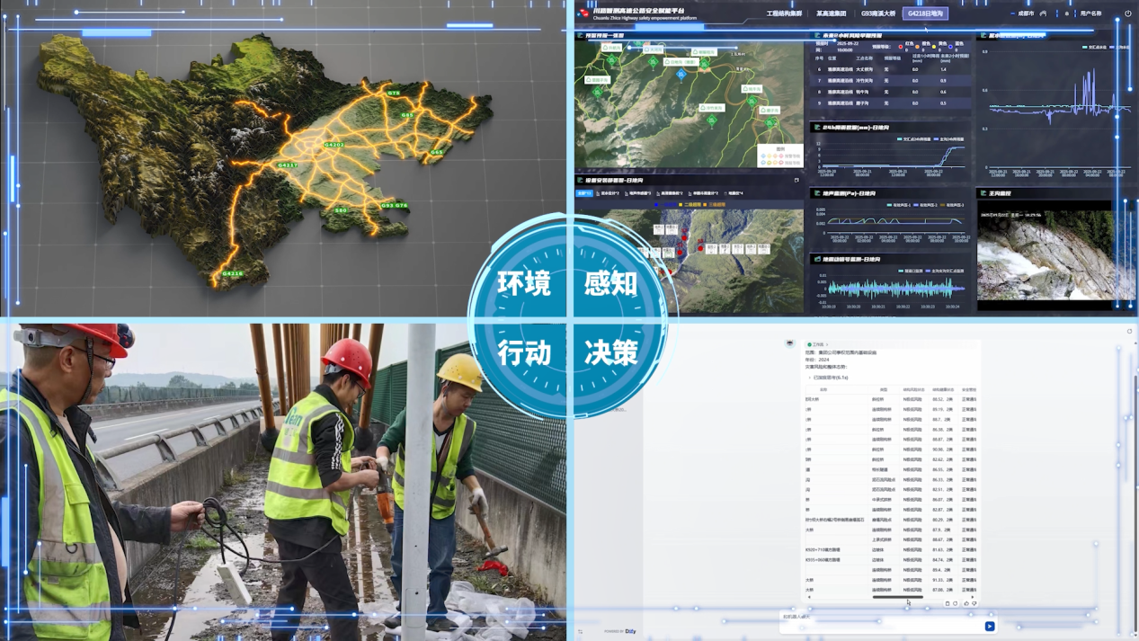Open the 成都市 city selector
The image size is (1139, 641).
(1025, 13)
